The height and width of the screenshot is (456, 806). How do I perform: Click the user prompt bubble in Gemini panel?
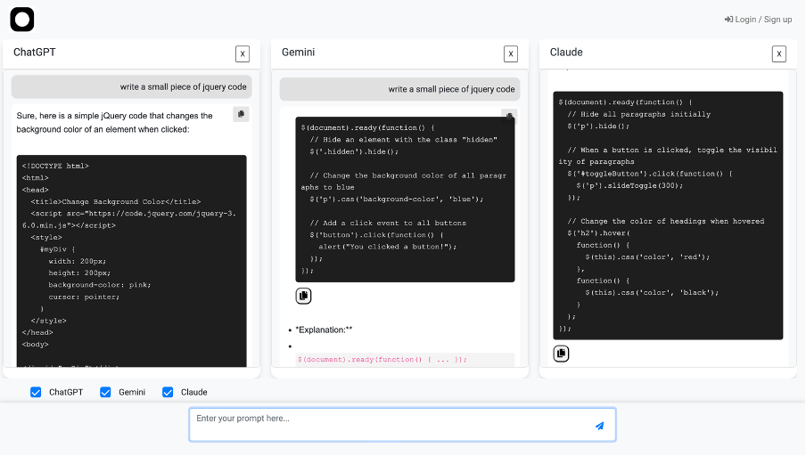[x=400, y=89]
